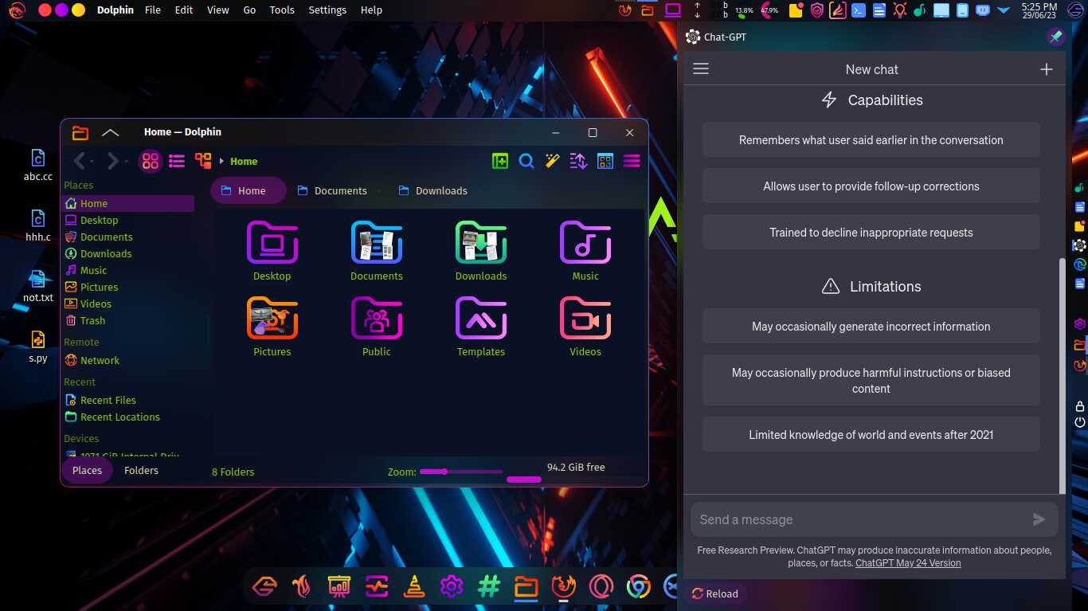The height and width of the screenshot is (611, 1088).
Task: Pin the Chat-GPT widget panel
Action: tap(1055, 37)
